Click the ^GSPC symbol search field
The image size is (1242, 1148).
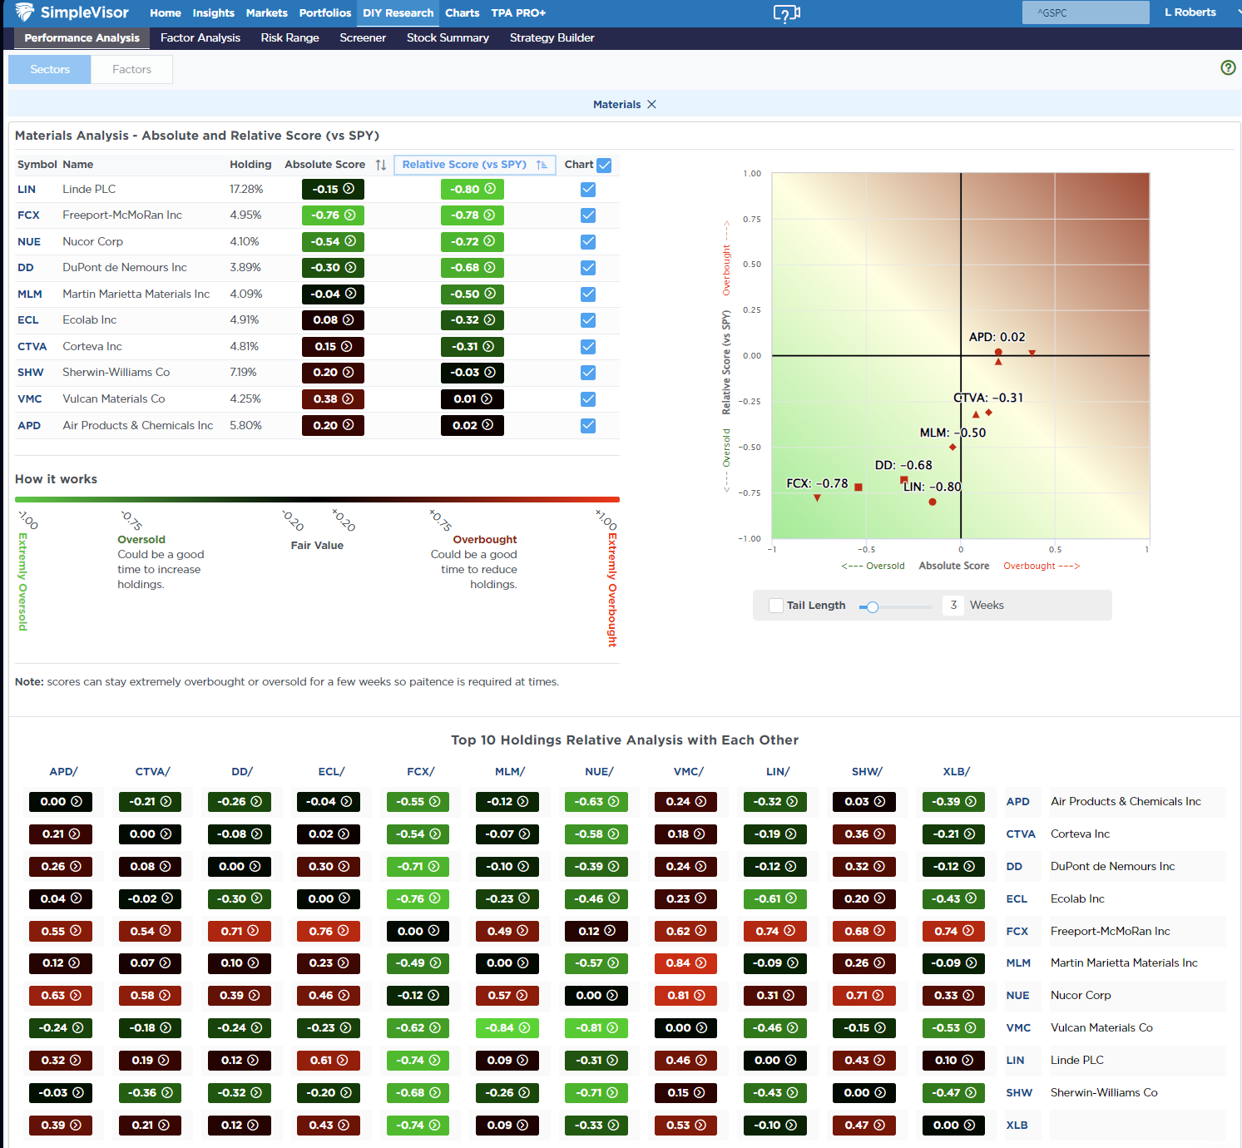pos(1085,12)
